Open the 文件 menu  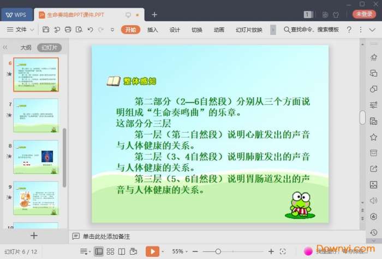[21, 30]
